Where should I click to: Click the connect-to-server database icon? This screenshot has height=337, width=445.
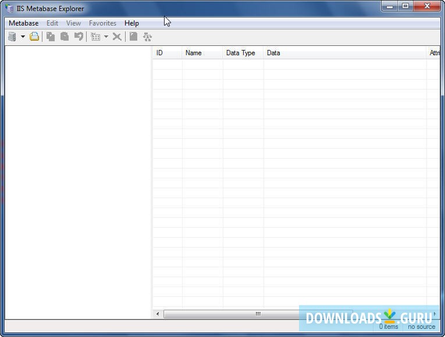click(12, 37)
